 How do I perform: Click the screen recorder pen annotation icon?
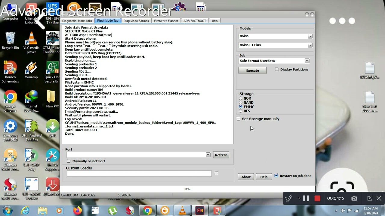coord(288,199)
